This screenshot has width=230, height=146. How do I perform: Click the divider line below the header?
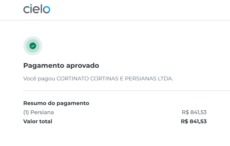click(115, 20)
